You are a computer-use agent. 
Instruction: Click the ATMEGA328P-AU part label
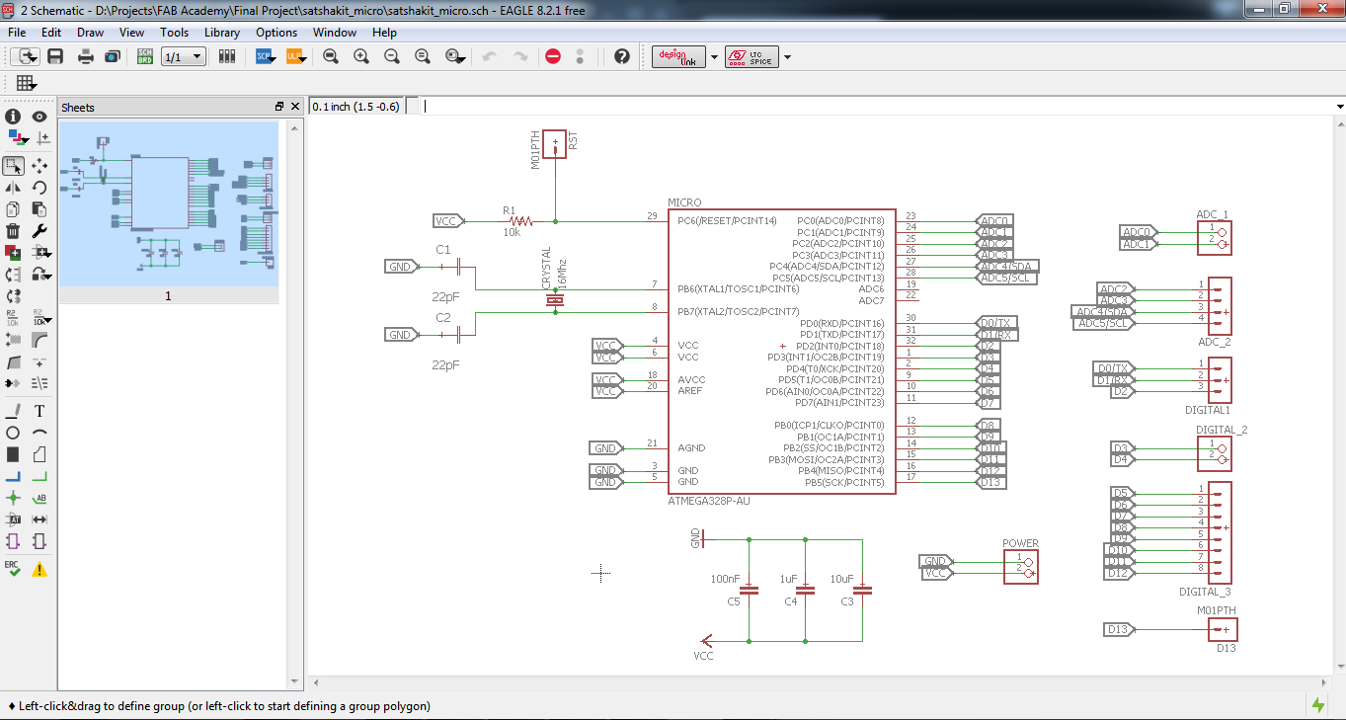[709, 501]
